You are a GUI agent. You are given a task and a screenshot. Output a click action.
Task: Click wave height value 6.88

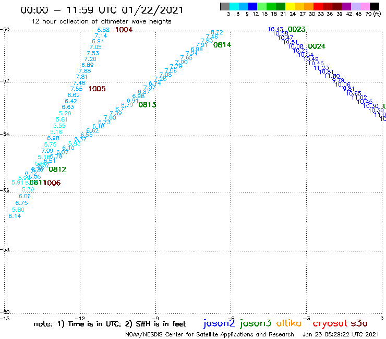pyautogui.click(x=103, y=30)
